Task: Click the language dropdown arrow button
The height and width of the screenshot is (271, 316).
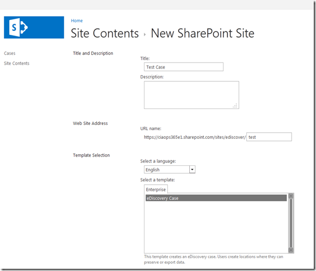Action: click(192, 170)
